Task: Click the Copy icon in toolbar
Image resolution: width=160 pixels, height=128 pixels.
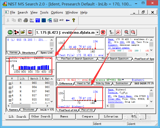Action: pos(14,20)
